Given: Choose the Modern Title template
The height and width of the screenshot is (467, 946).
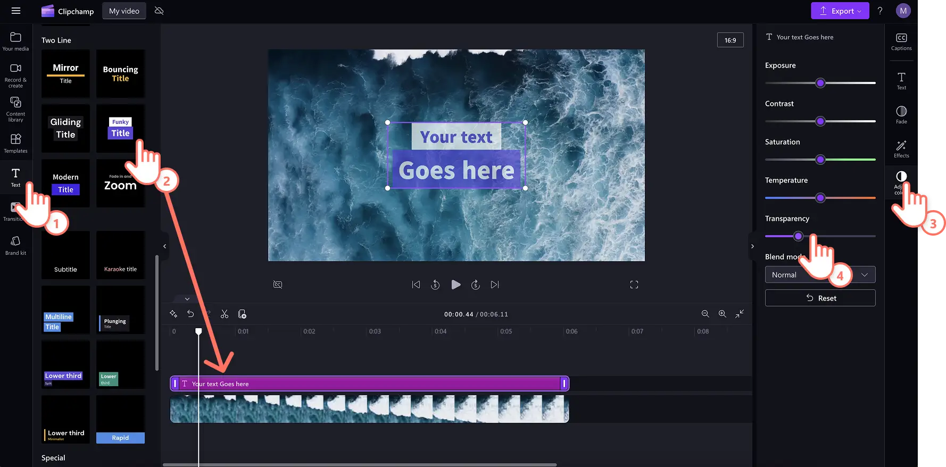Looking at the screenshot, I should (x=65, y=183).
